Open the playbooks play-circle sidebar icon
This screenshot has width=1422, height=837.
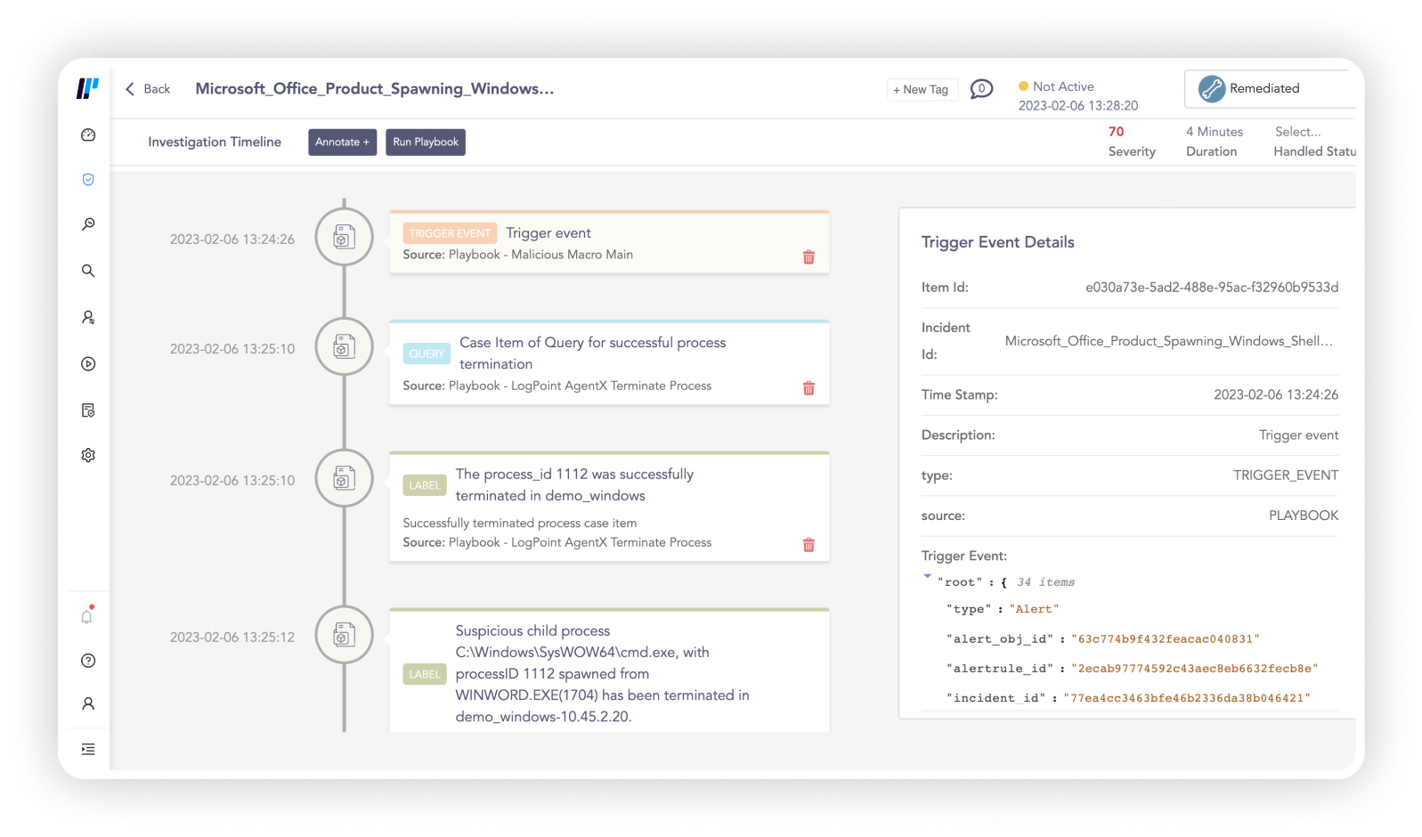(88, 363)
